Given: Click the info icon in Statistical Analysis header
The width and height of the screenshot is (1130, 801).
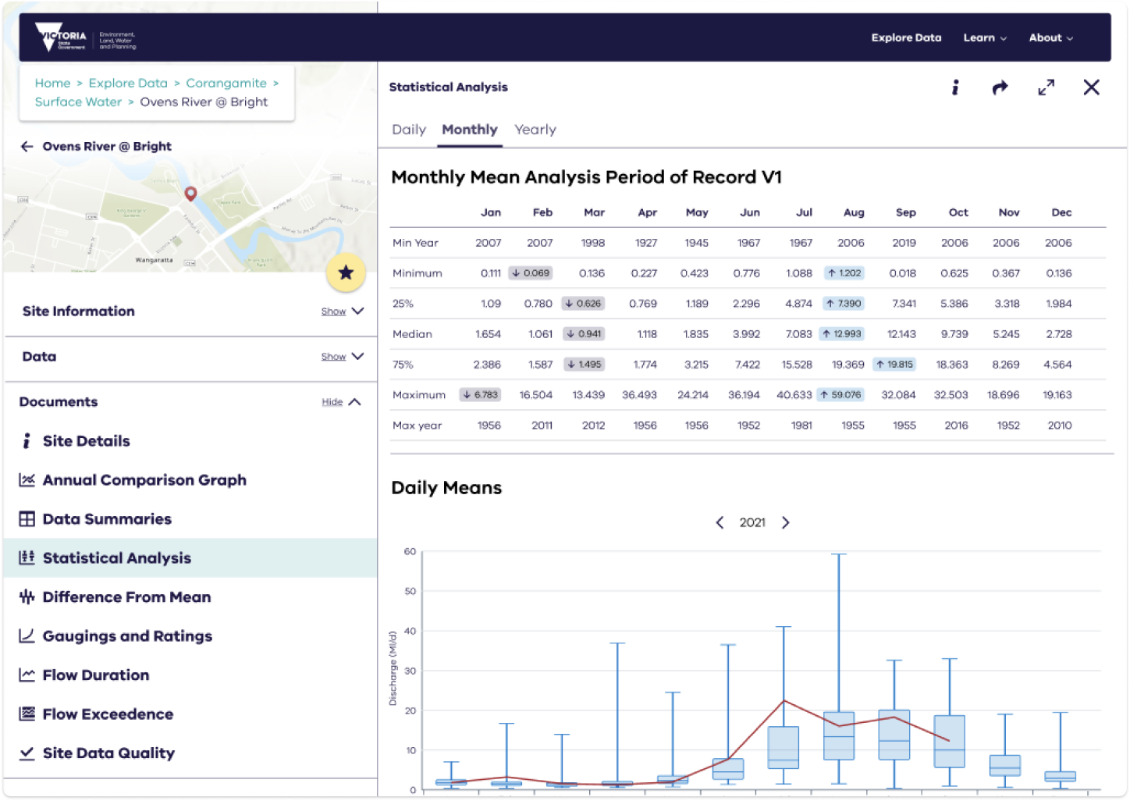Looking at the screenshot, I should (x=955, y=87).
